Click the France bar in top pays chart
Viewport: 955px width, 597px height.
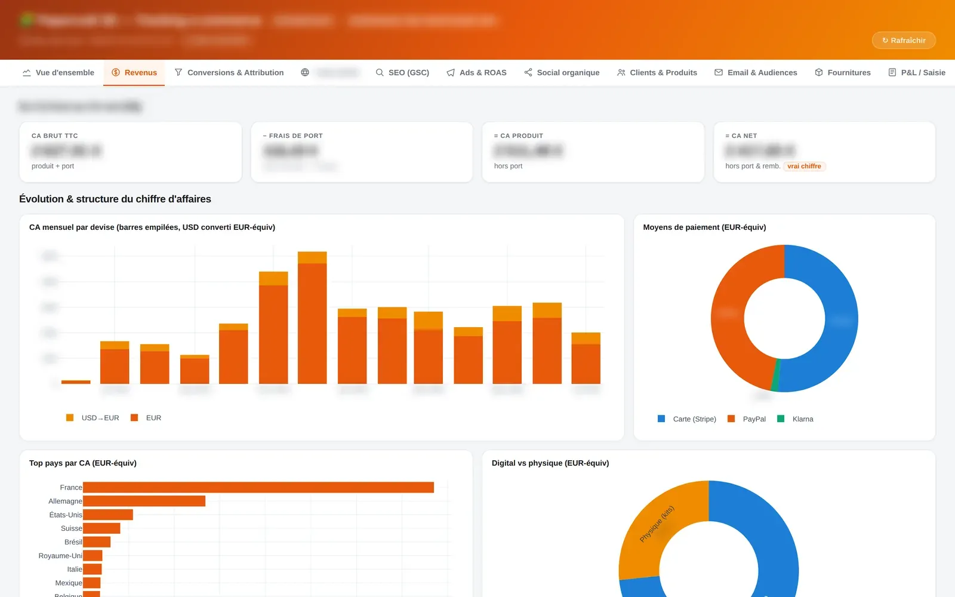tap(258, 487)
